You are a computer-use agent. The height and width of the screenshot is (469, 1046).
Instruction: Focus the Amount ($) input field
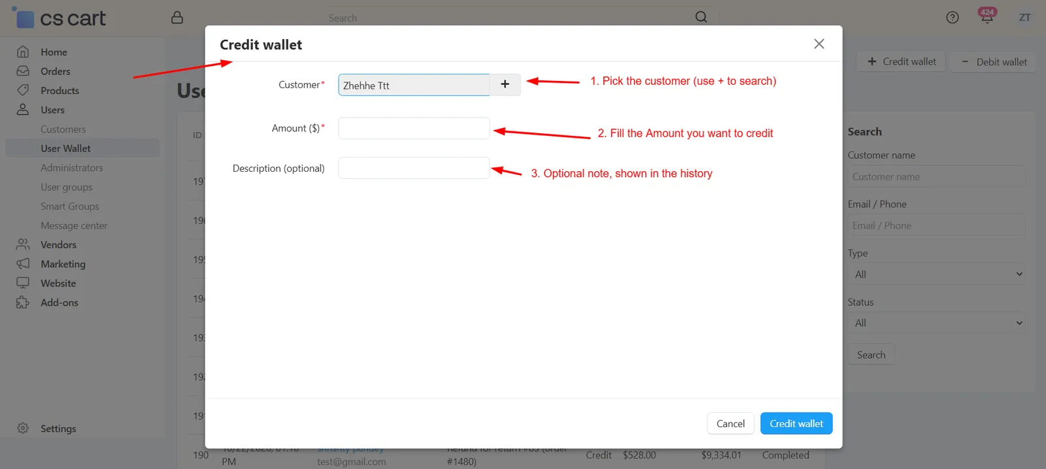pyautogui.click(x=414, y=128)
